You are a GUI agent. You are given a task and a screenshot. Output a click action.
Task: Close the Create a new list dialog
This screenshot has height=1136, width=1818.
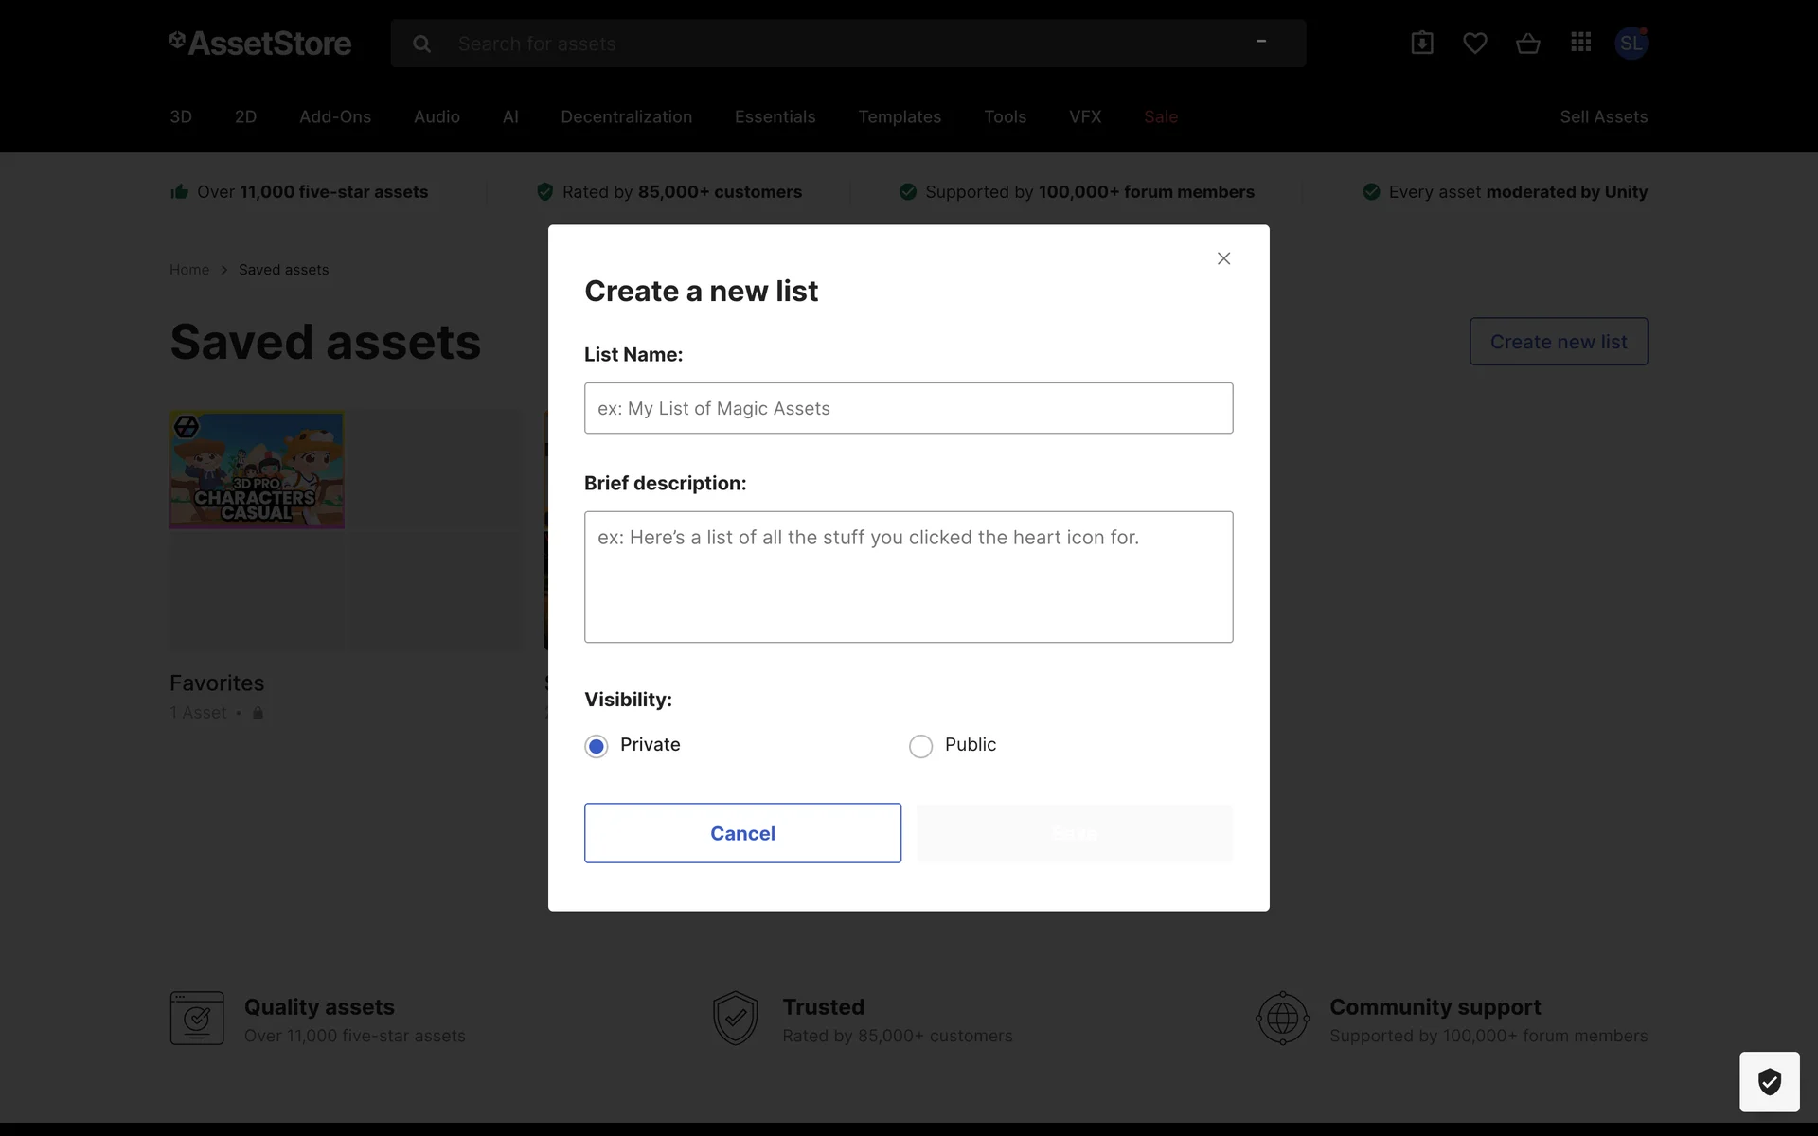tap(1223, 258)
